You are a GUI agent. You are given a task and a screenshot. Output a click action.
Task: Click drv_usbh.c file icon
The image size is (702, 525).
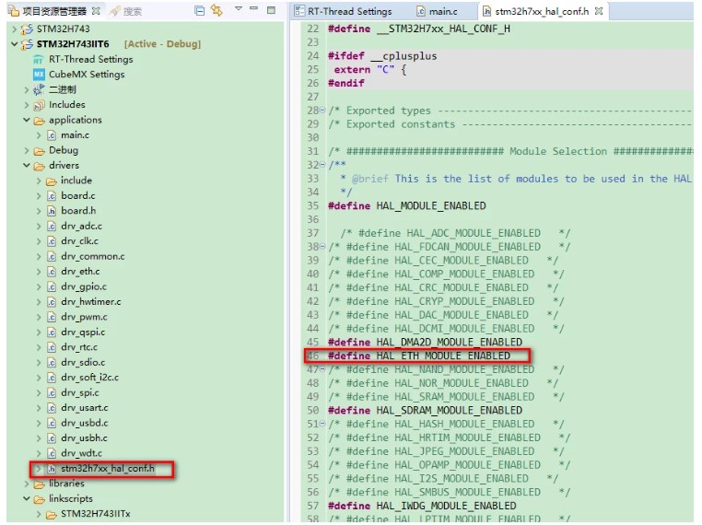click(52, 438)
